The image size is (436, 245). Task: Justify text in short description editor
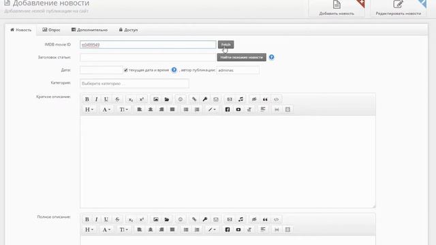[x=172, y=110]
